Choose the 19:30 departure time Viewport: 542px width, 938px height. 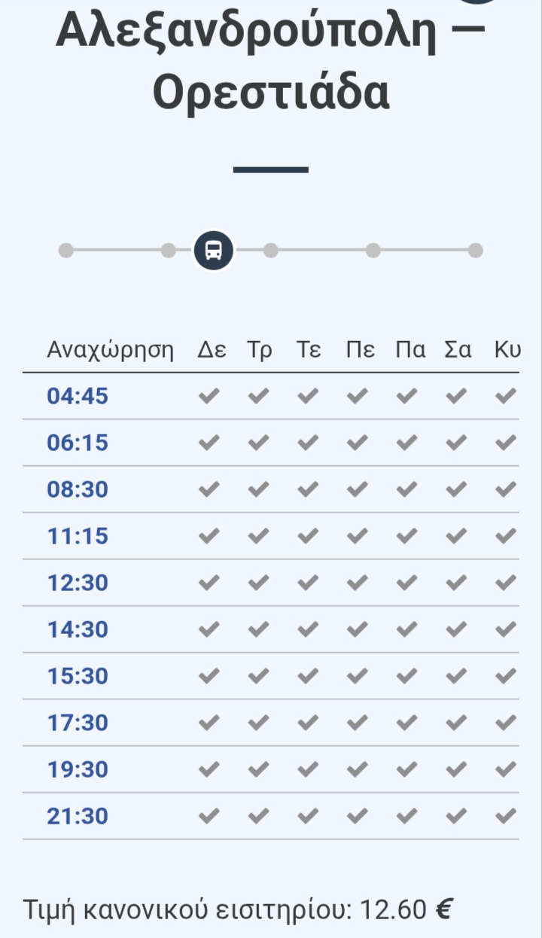78,769
